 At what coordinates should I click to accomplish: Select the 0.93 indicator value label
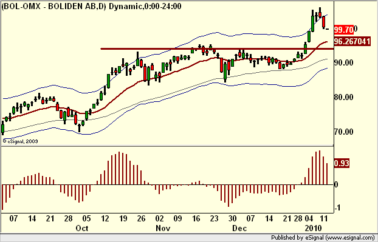(342, 163)
